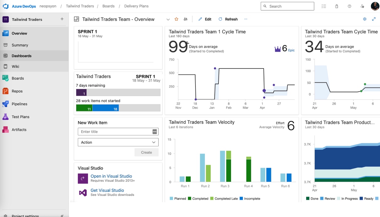380x217 pixels.
Task: Type in the Enter title field
Action: tap(115, 131)
